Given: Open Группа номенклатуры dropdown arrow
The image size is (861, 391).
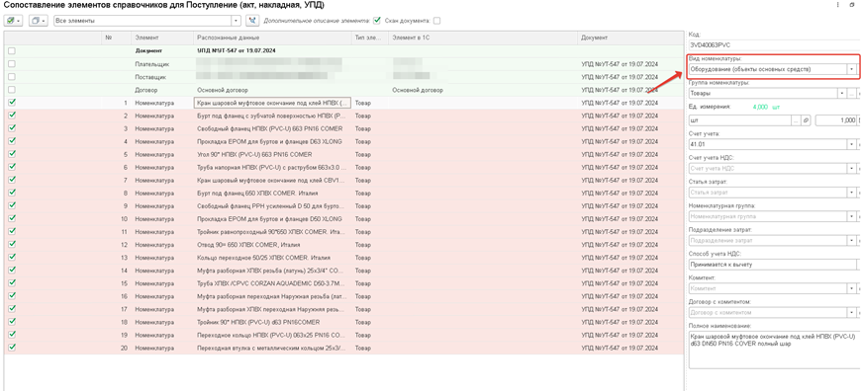Looking at the screenshot, I should (x=843, y=94).
